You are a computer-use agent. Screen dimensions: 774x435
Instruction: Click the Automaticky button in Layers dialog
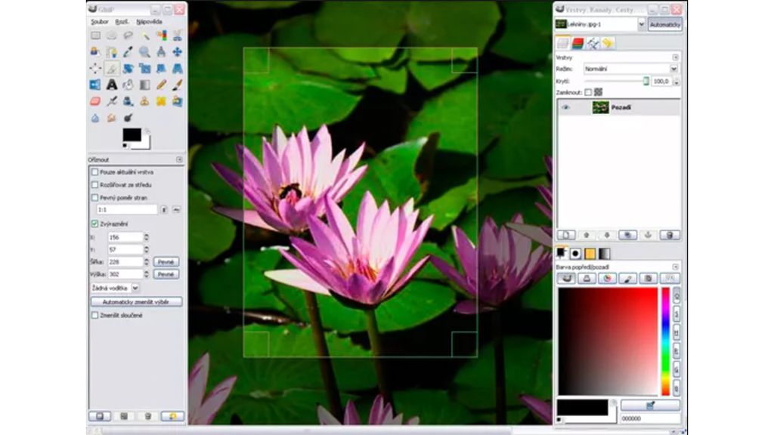point(668,24)
